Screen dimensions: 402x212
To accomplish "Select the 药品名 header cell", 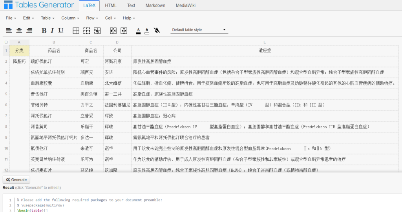I will coord(54,51).
